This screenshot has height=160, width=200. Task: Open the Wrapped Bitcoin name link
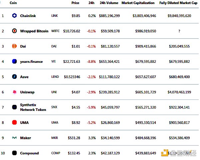pos(34,31)
